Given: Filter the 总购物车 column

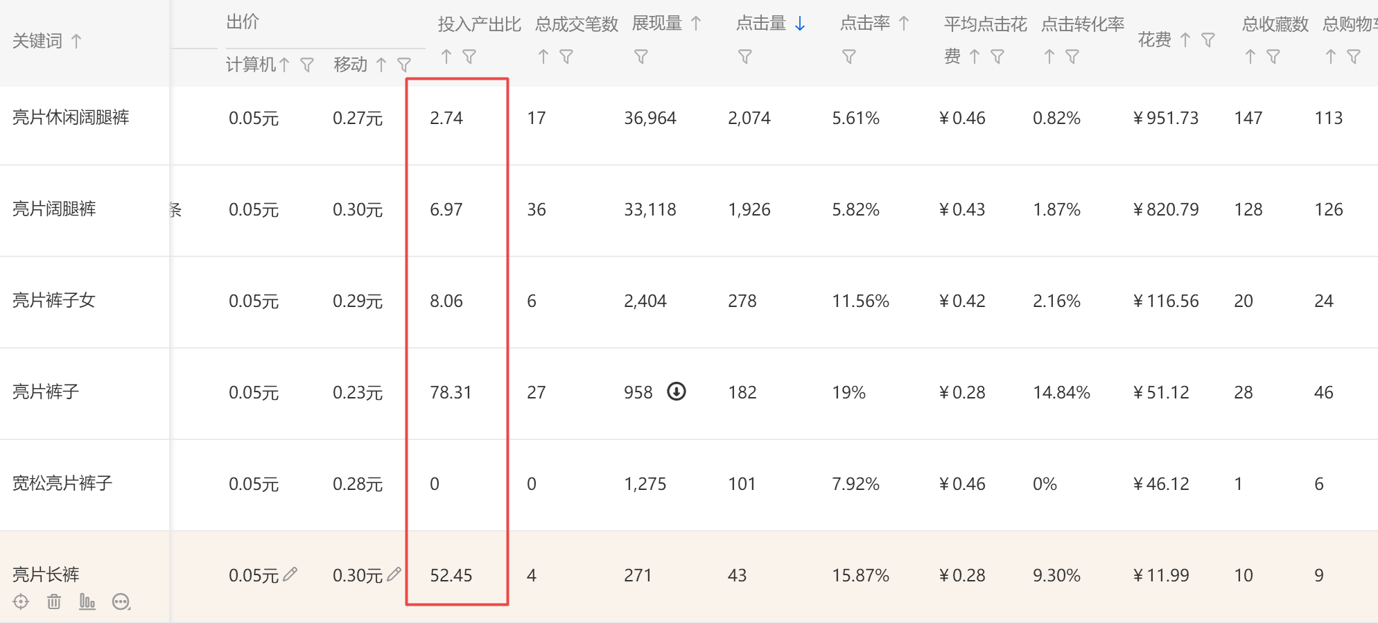Looking at the screenshot, I should (1354, 57).
